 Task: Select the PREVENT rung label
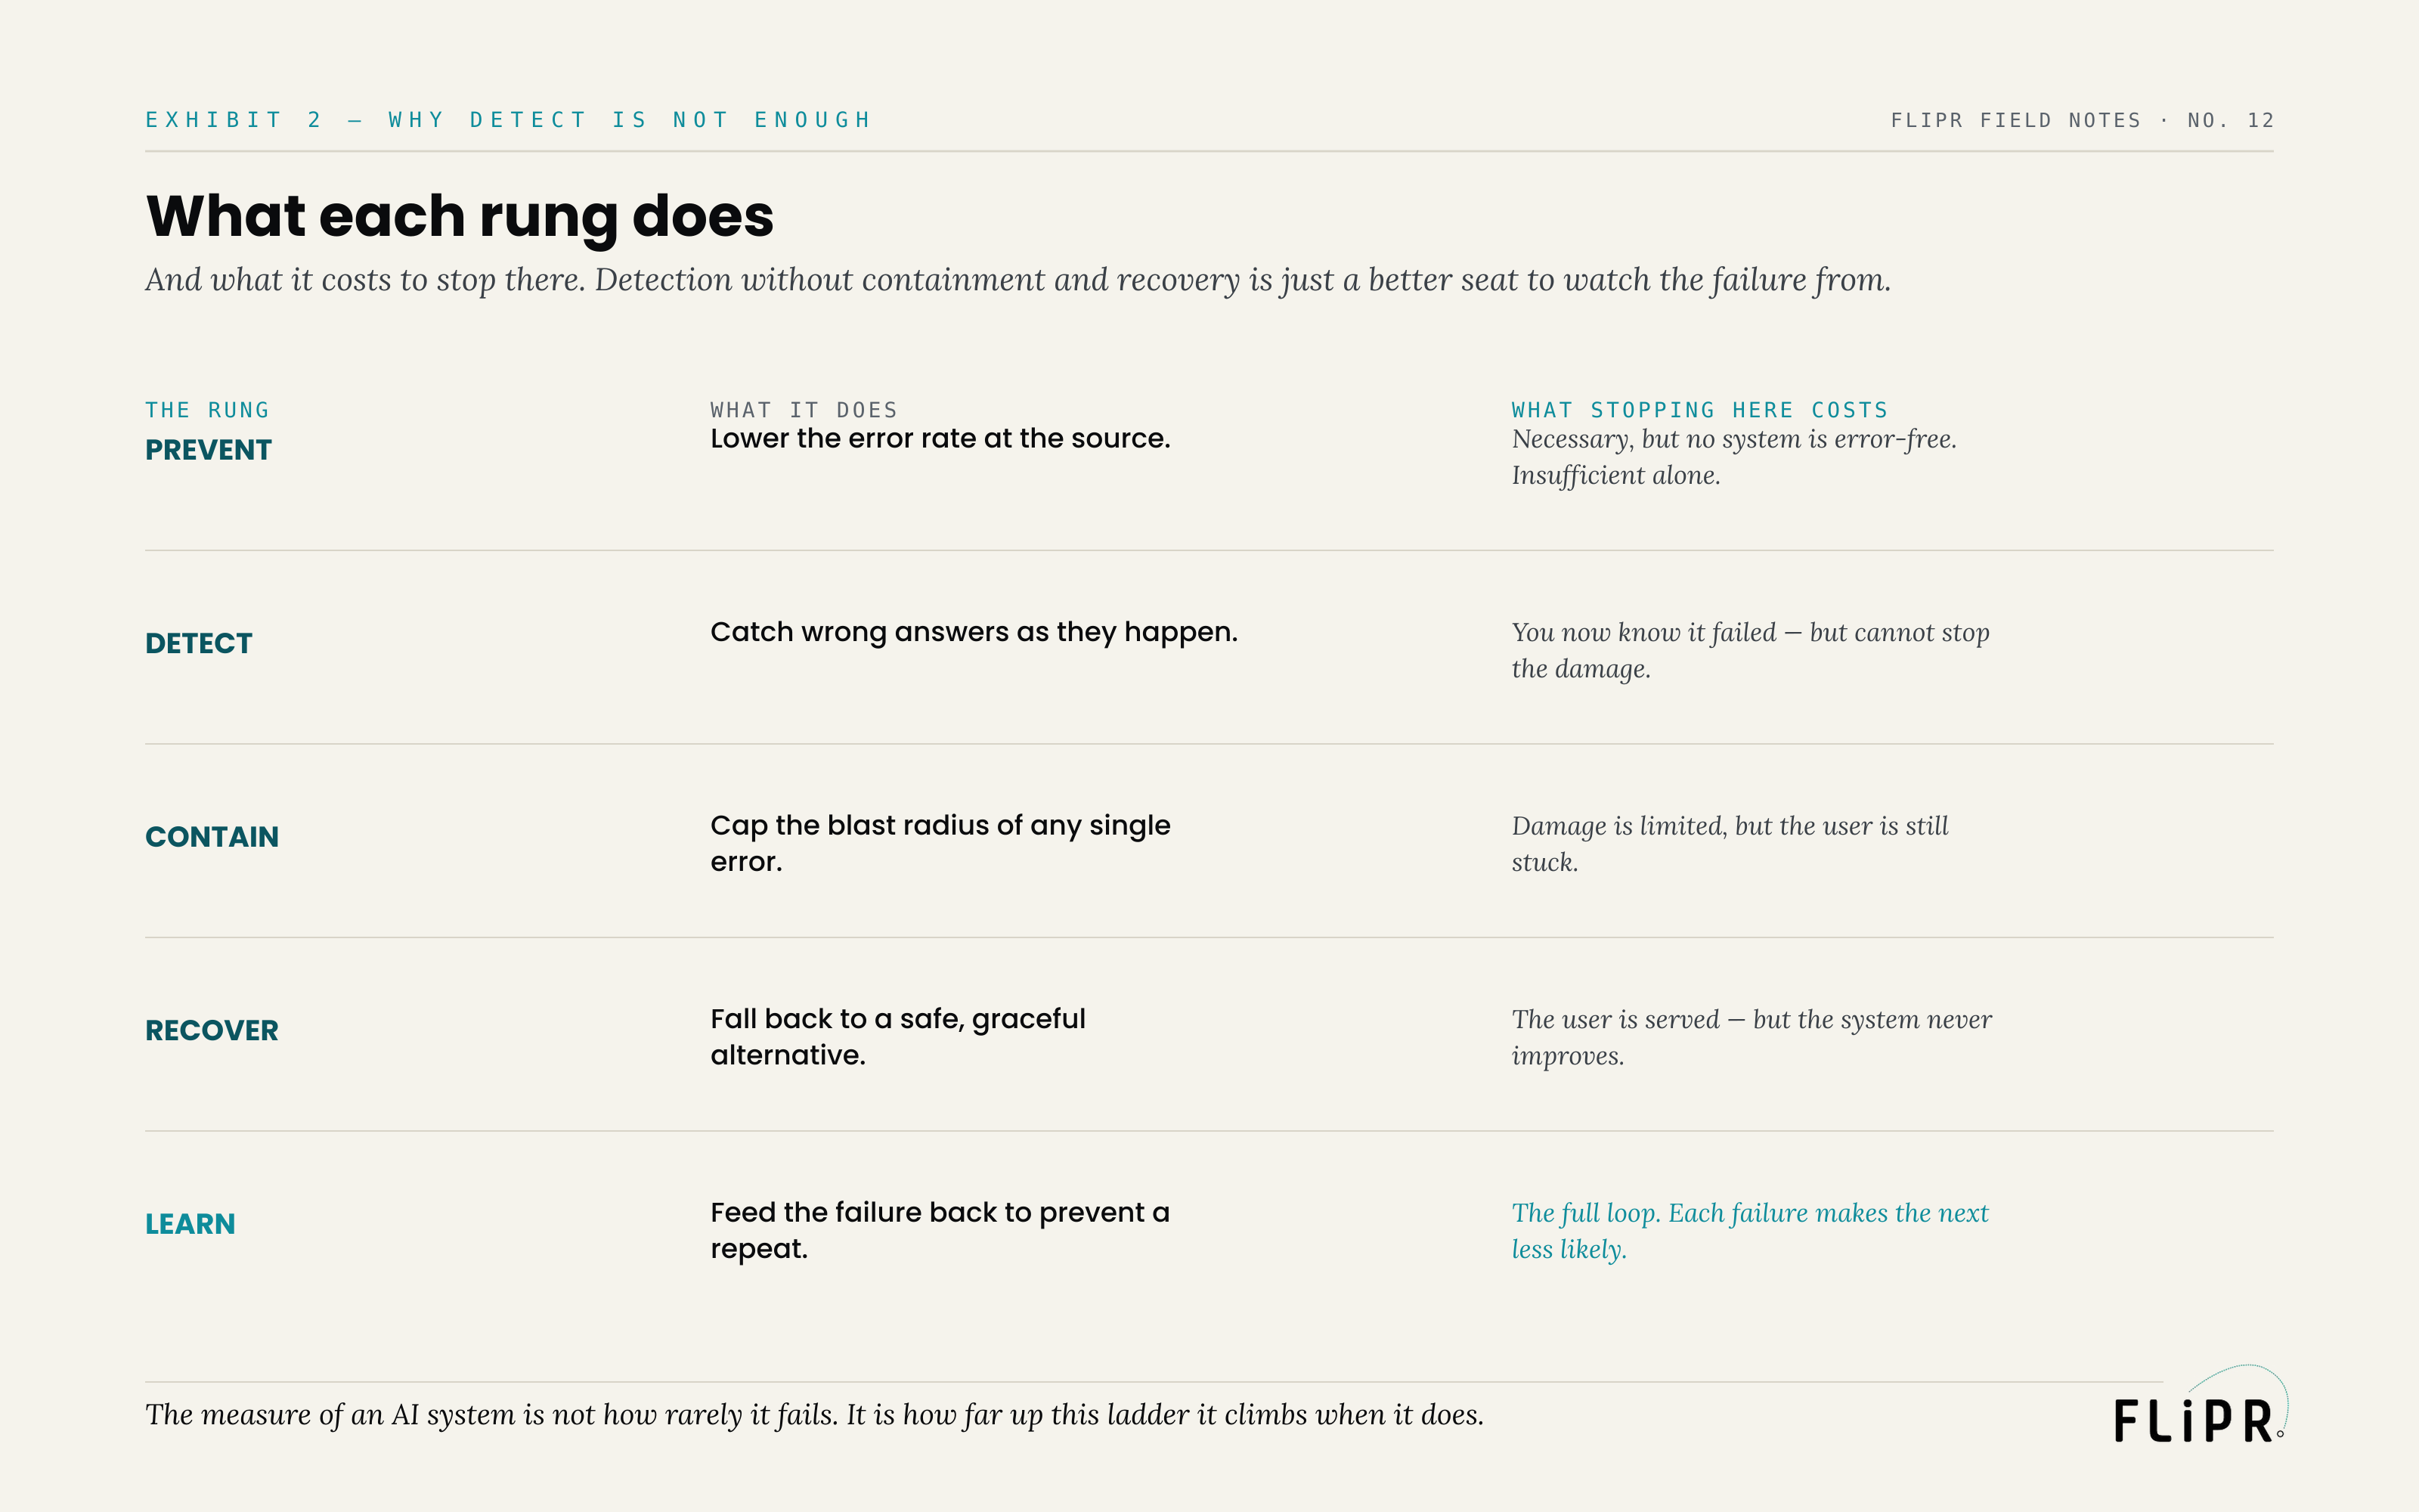click(x=208, y=450)
